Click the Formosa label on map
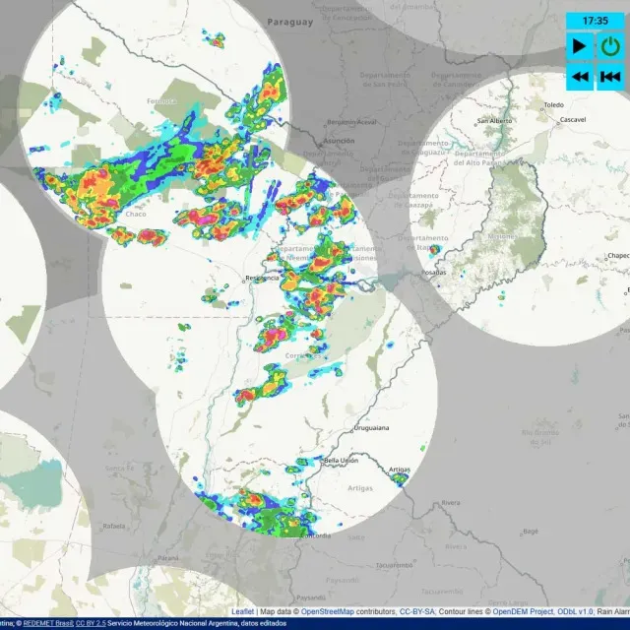630x630 pixels. pos(161,101)
